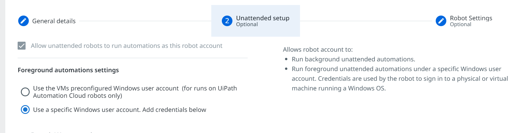
Task: Click 'Optional' under Robot Settings
Action: click(460, 25)
